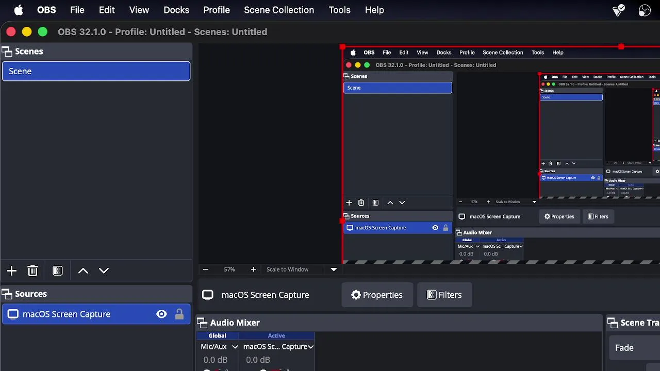Open the Tools menu
This screenshot has width=660, height=371.
tap(339, 10)
